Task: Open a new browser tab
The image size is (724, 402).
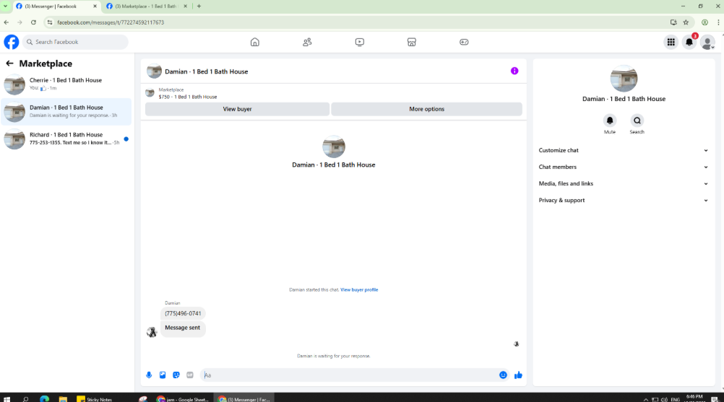Action: coord(199,6)
